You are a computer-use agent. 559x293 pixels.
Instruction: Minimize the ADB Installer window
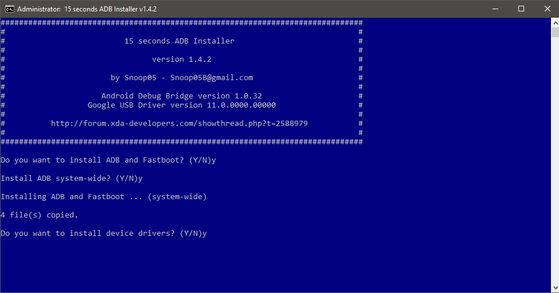(495, 9)
